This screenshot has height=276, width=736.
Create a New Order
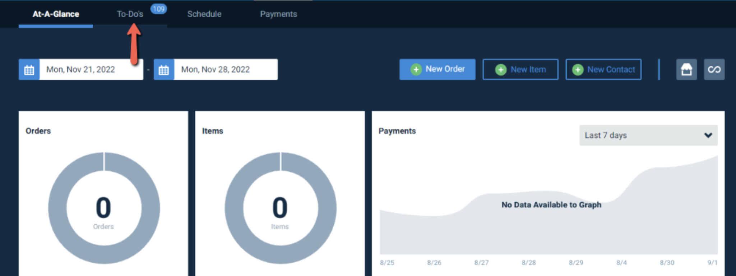[437, 69]
